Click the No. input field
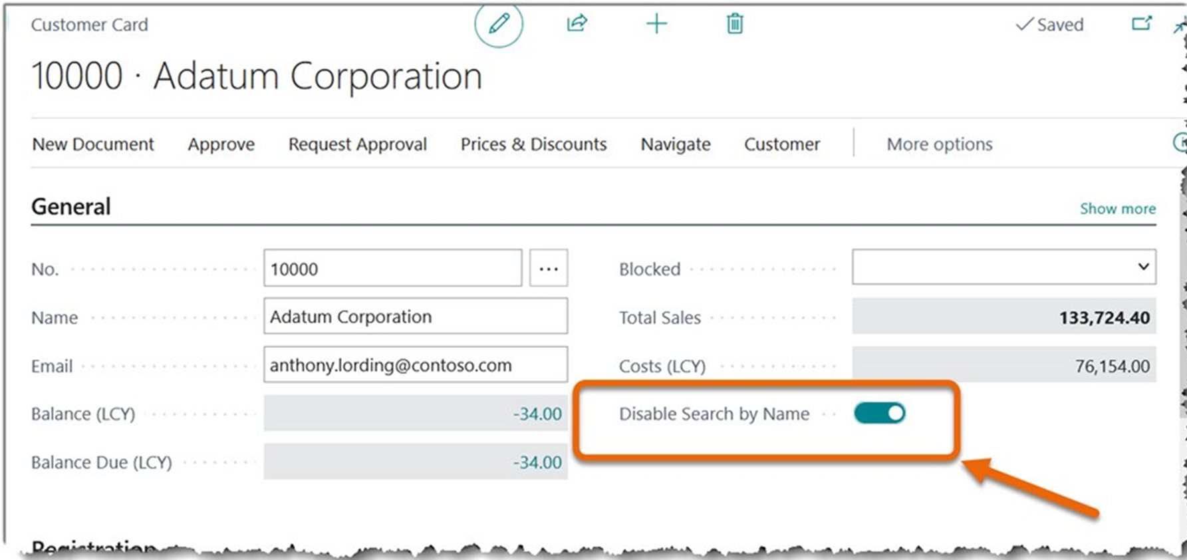 392,268
